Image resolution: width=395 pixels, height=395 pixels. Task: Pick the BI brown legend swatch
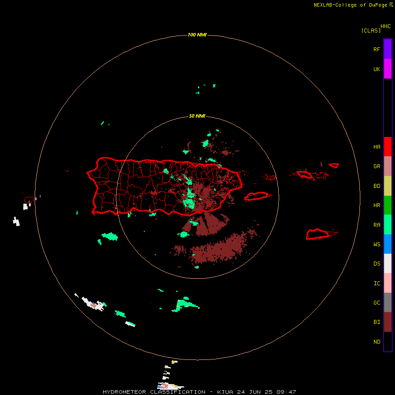click(x=388, y=322)
